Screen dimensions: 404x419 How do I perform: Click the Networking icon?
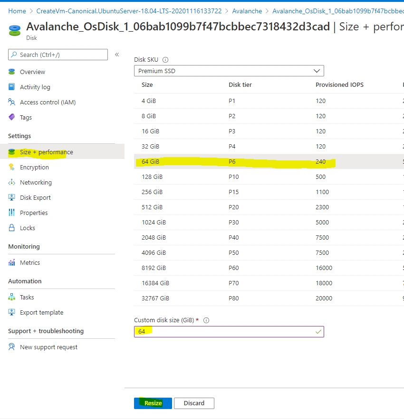point(12,182)
